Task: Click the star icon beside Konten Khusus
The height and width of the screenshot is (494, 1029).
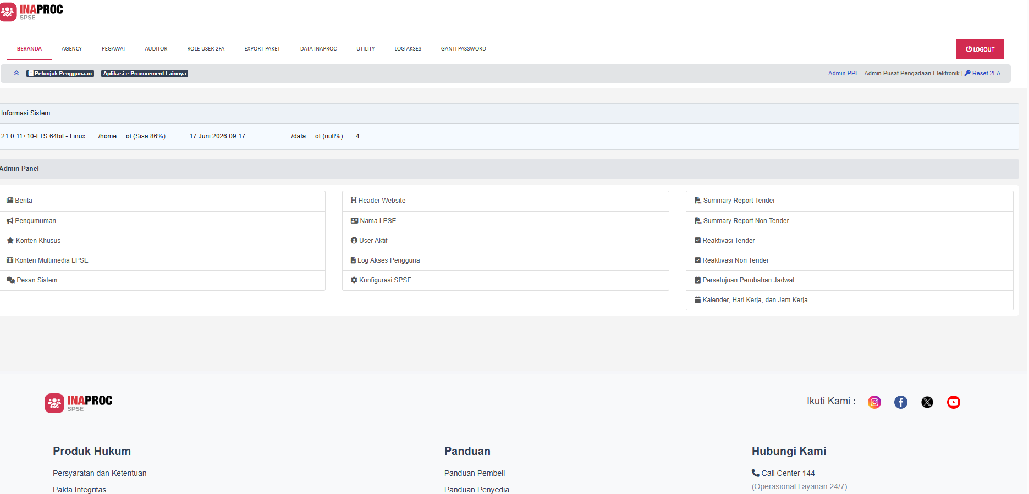Action: click(x=10, y=241)
